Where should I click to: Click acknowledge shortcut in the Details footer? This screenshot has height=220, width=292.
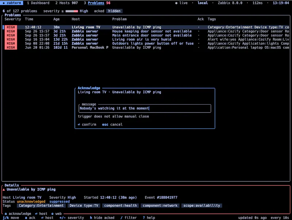tap(18, 214)
